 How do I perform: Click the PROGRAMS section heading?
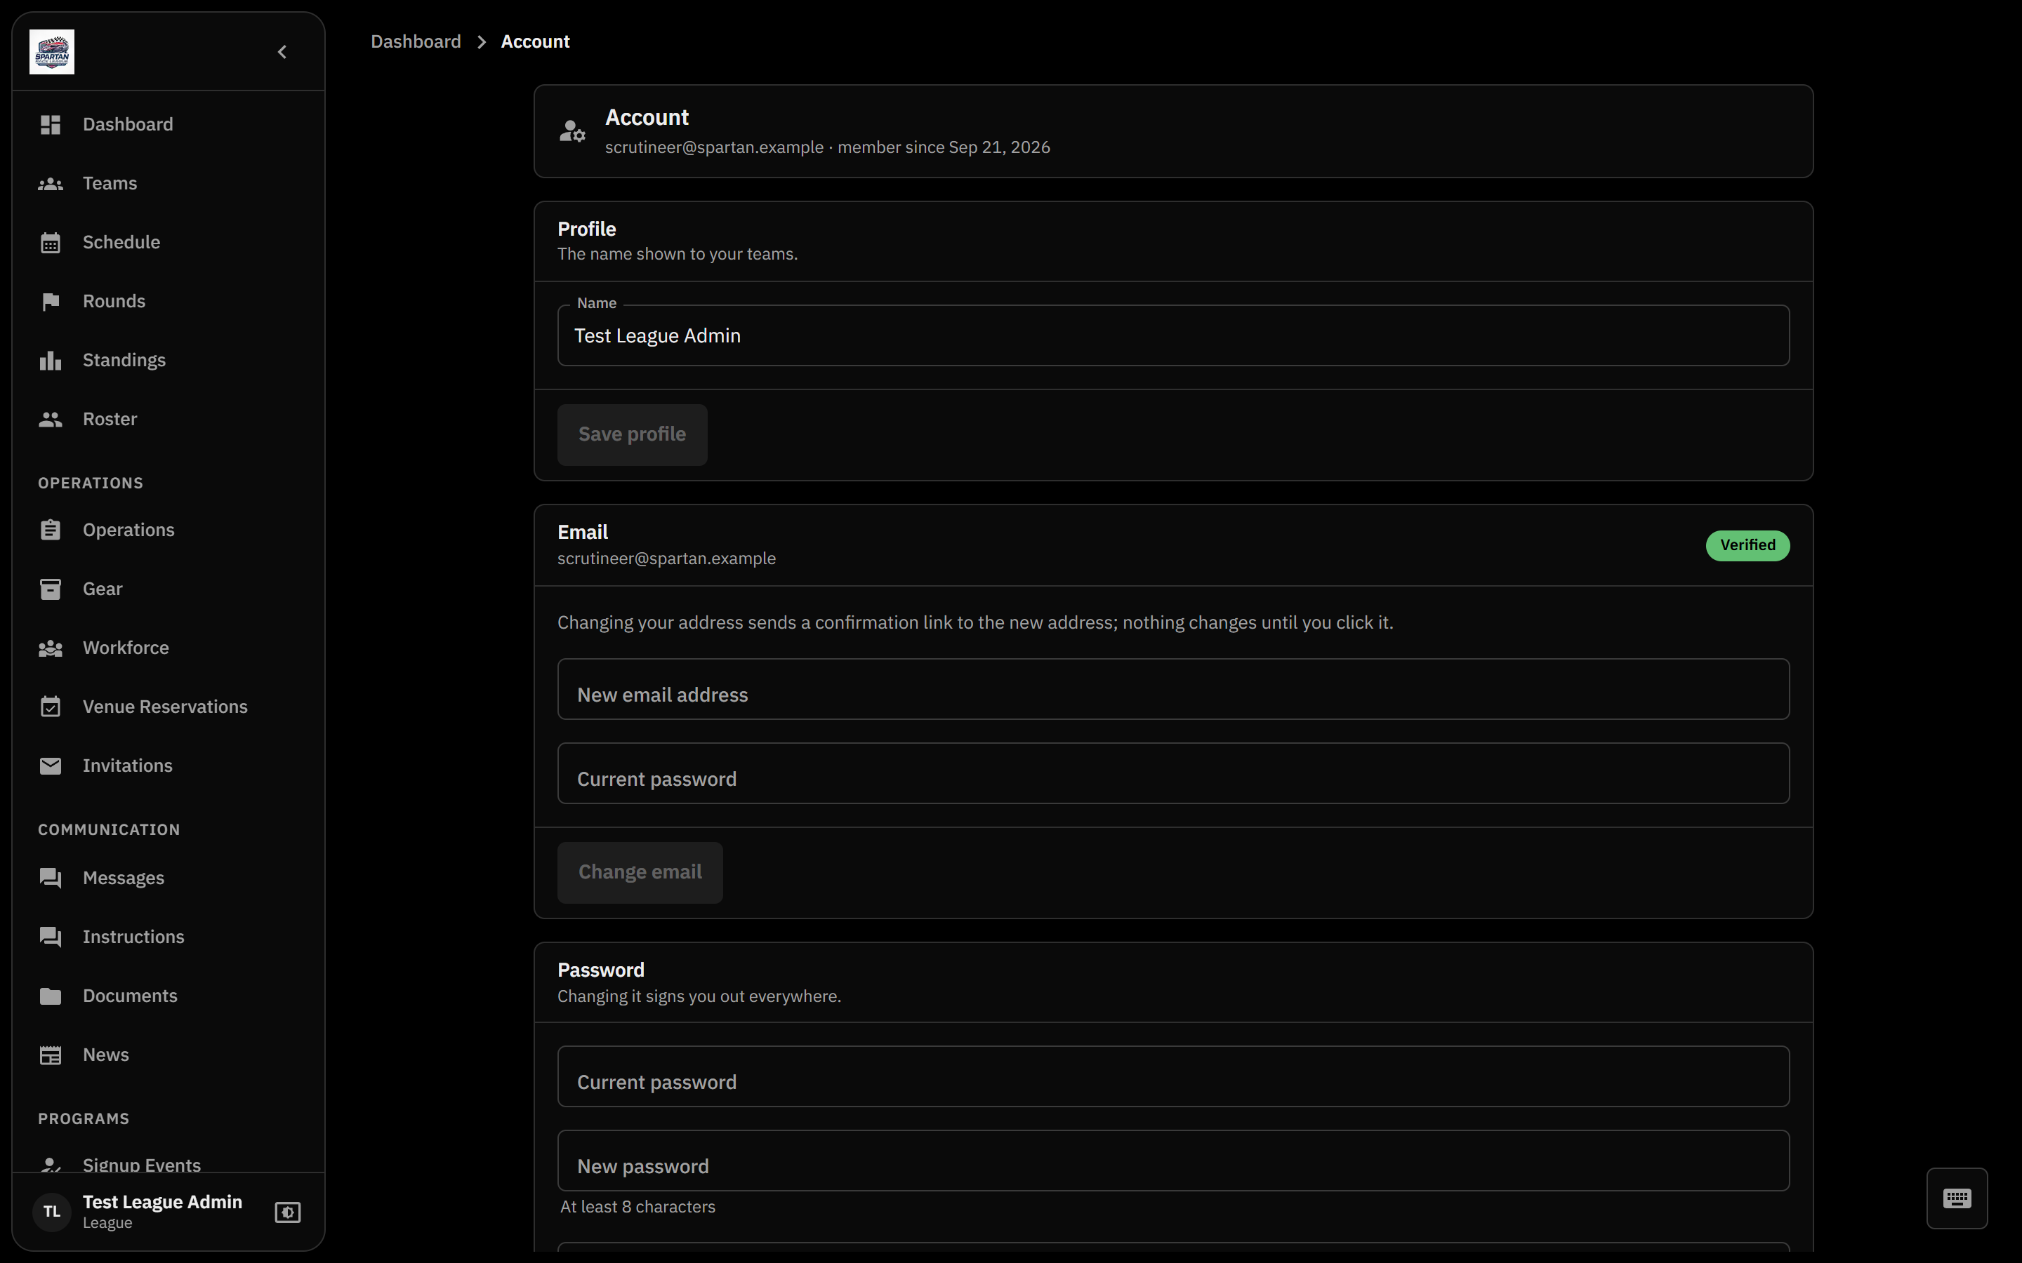[x=84, y=1119]
